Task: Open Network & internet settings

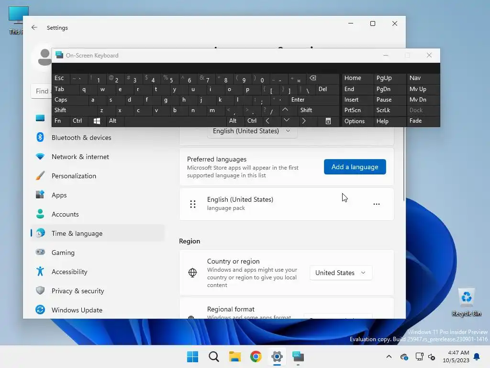Action: pos(98,157)
